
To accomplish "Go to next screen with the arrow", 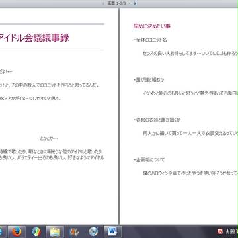I will click(135, 3).
